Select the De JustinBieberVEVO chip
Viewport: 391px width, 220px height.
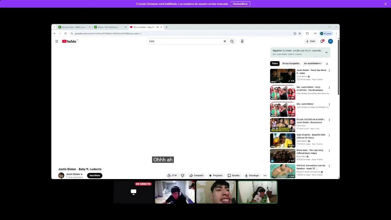point(312,64)
